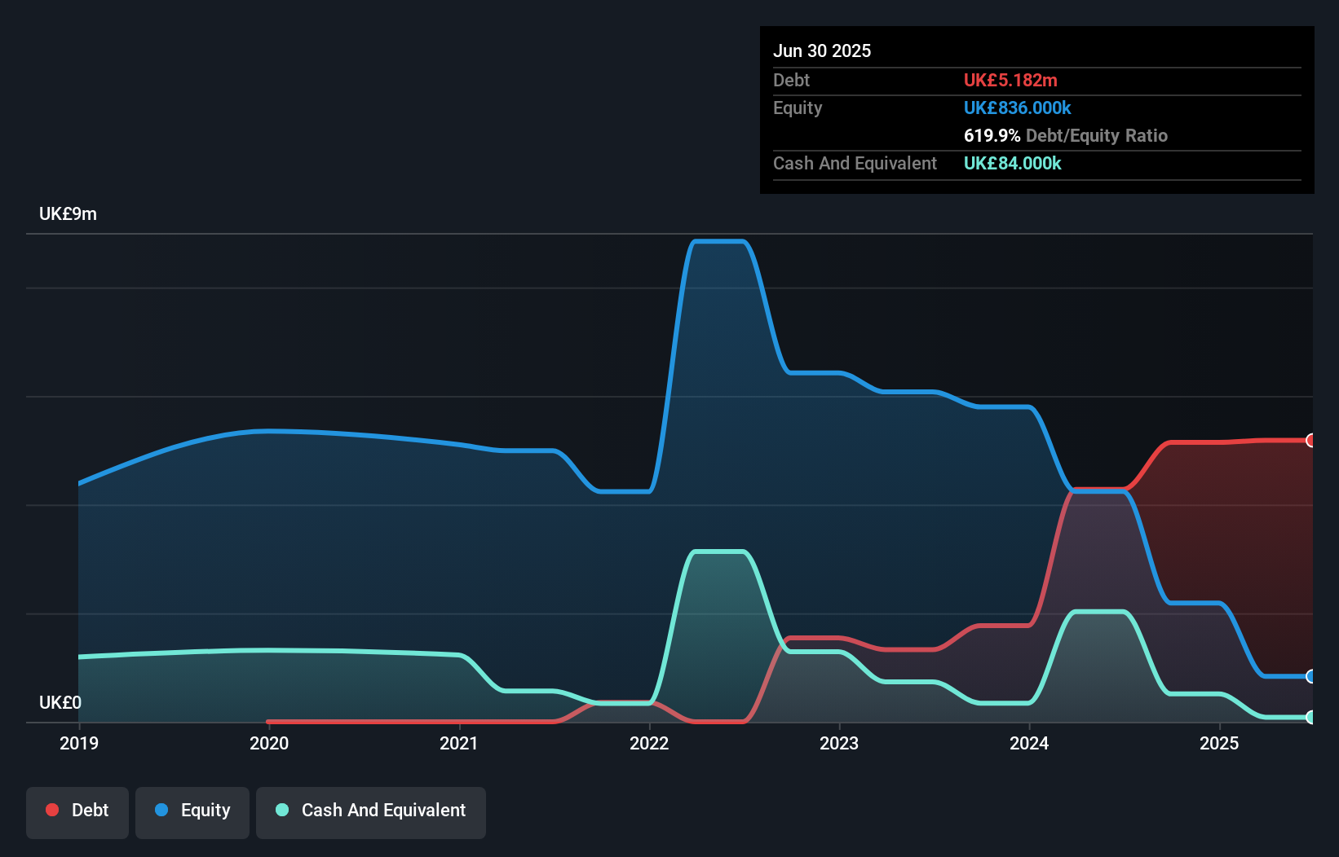Click the UK£836.000k Equity value

pos(1018,108)
